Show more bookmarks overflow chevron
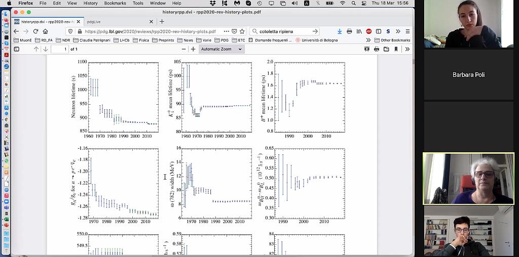Screen dimensions: 519x257 tap(368, 40)
